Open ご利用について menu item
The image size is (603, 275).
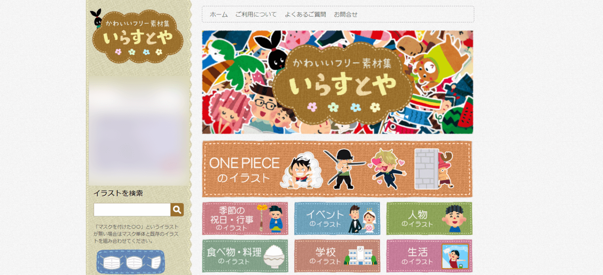click(x=256, y=14)
